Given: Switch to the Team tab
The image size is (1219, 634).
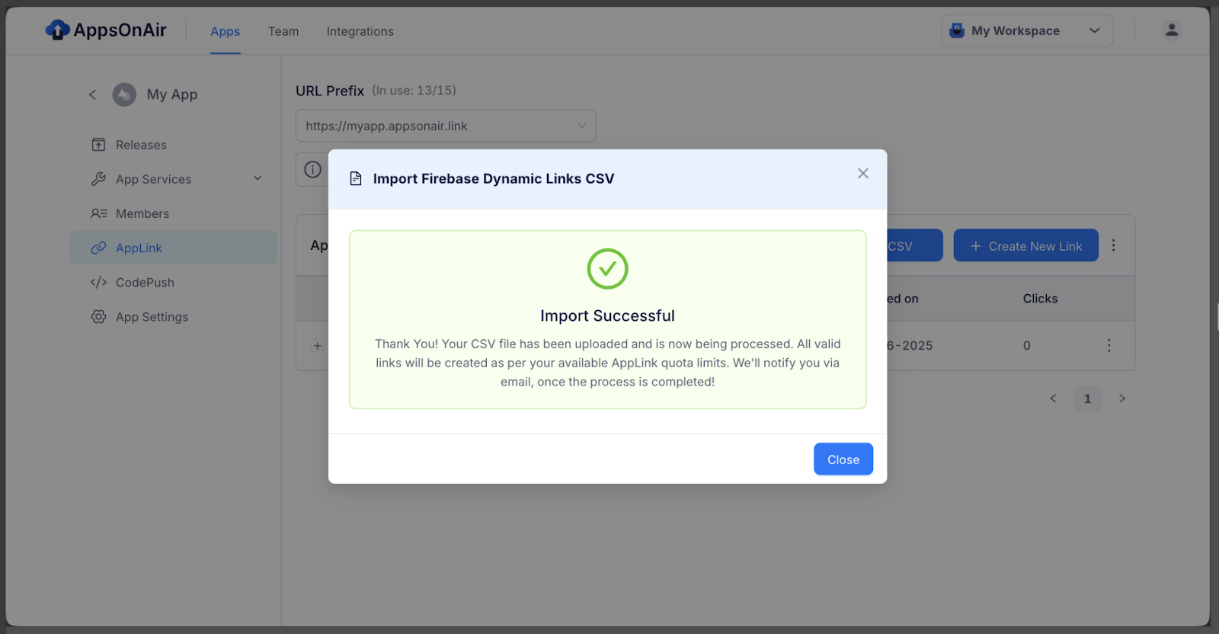Looking at the screenshot, I should click(283, 31).
